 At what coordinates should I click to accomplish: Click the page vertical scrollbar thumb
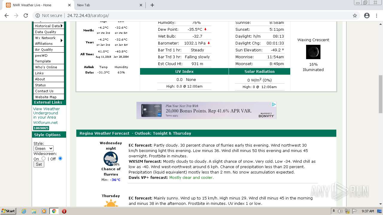point(380,94)
